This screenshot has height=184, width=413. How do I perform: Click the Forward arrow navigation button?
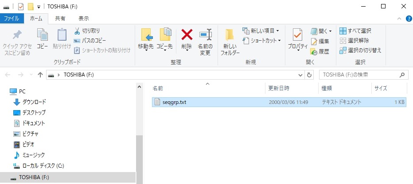pyautogui.click(x=21, y=75)
